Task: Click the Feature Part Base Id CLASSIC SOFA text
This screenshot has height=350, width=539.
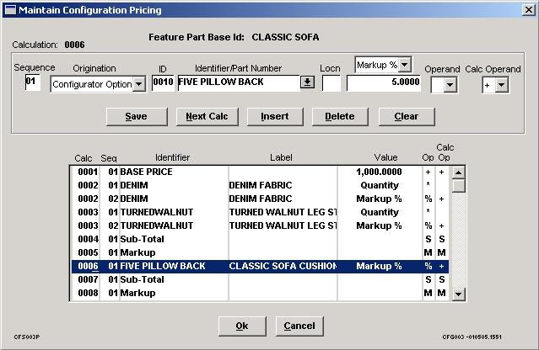Action: tap(234, 37)
